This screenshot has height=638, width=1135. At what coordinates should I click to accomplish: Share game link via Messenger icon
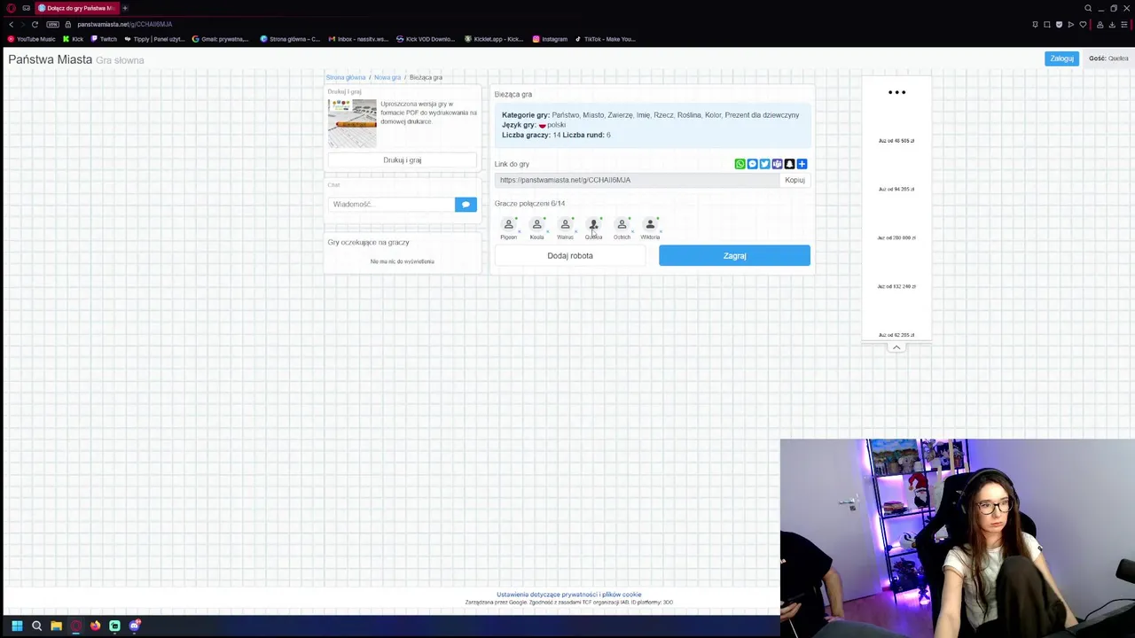tap(752, 164)
